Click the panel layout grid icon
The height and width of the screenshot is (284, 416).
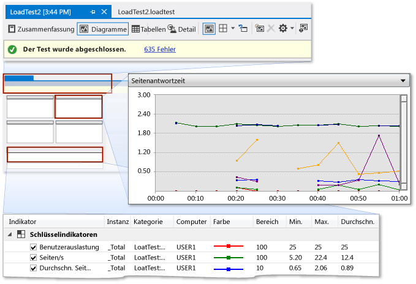(224, 29)
